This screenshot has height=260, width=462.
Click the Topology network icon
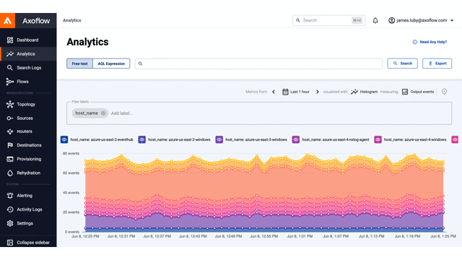point(10,104)
